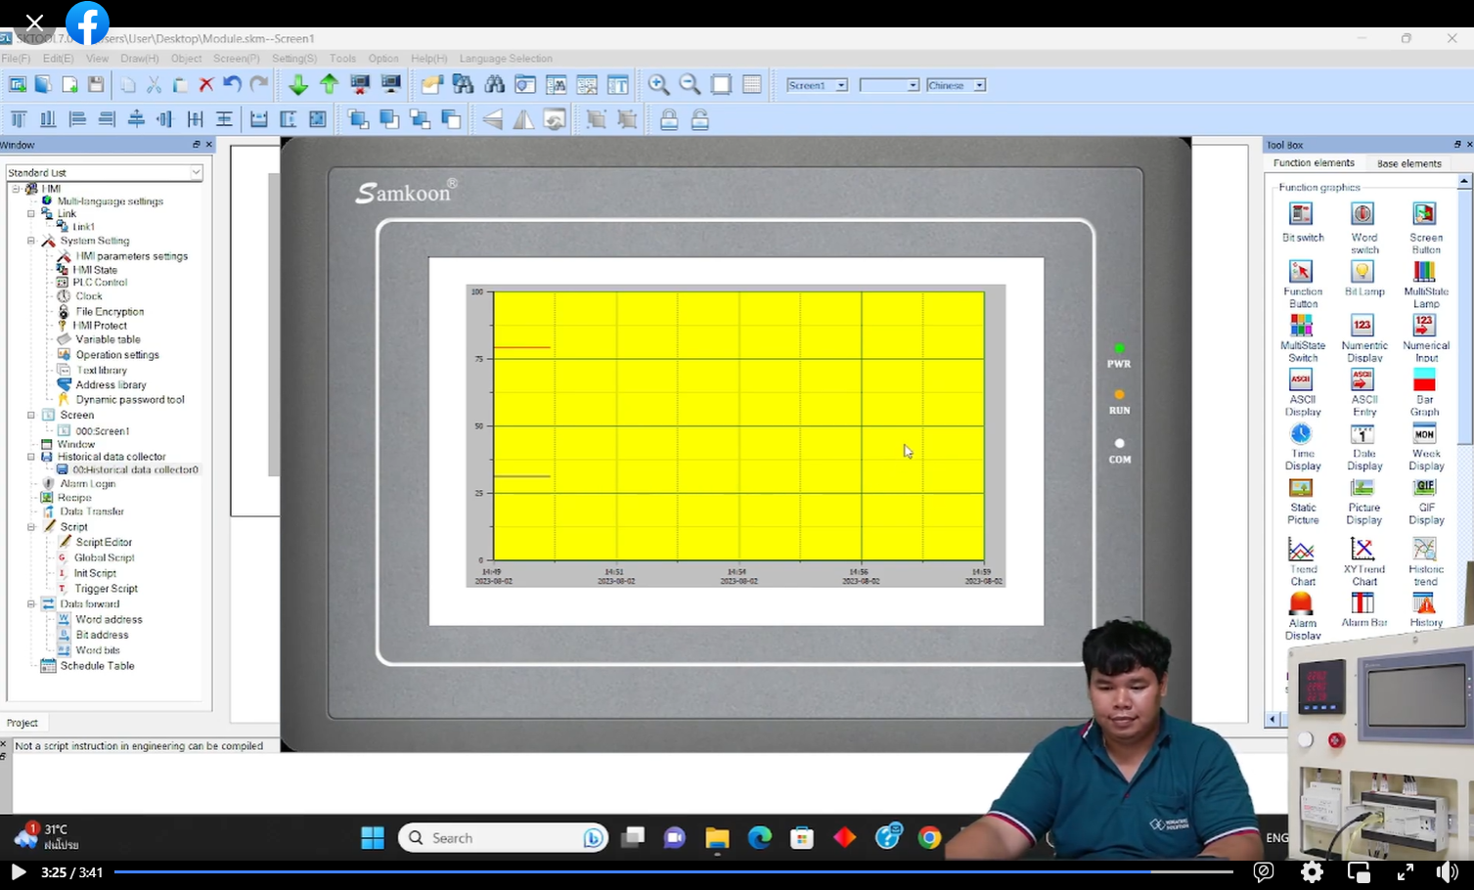
Task: Select the Historic trend tool
Action: [1425, 560]
